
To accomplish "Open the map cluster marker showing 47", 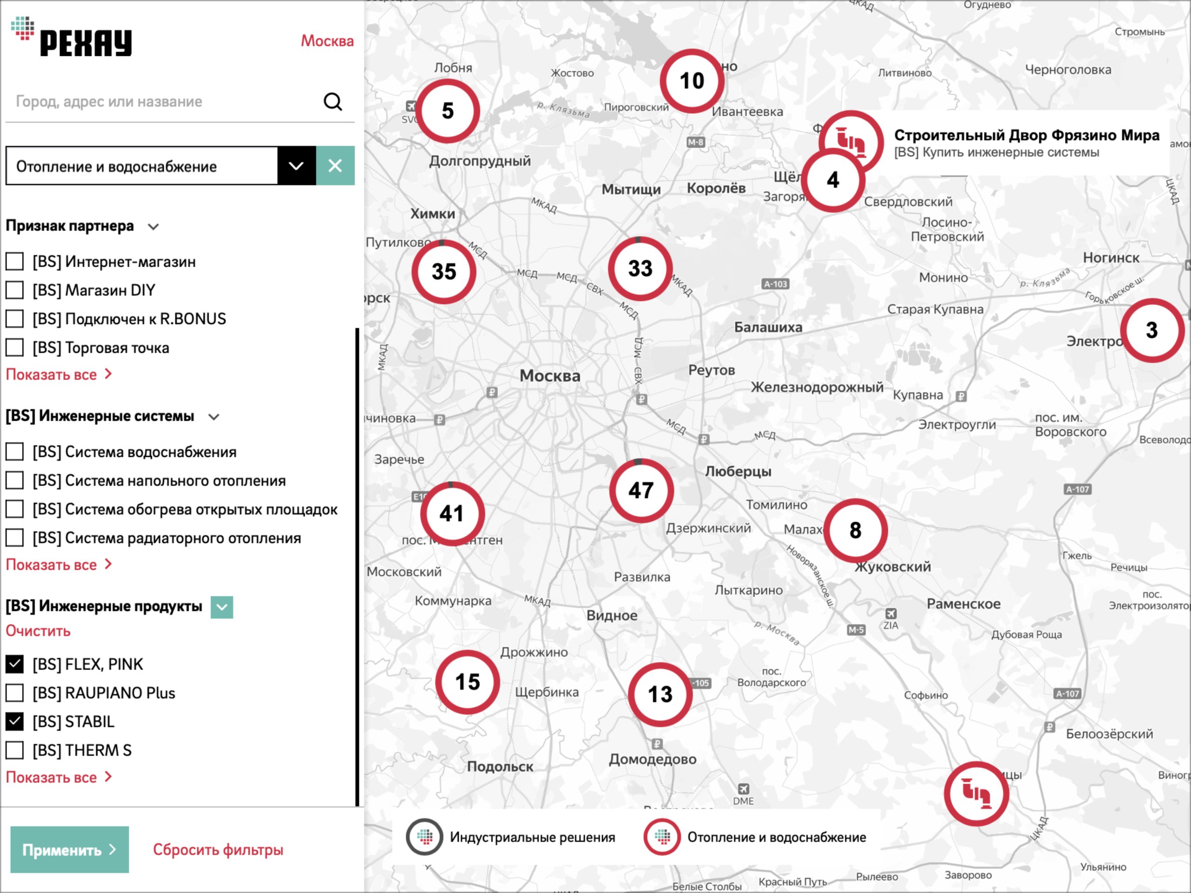I will [x=641, y=490].
